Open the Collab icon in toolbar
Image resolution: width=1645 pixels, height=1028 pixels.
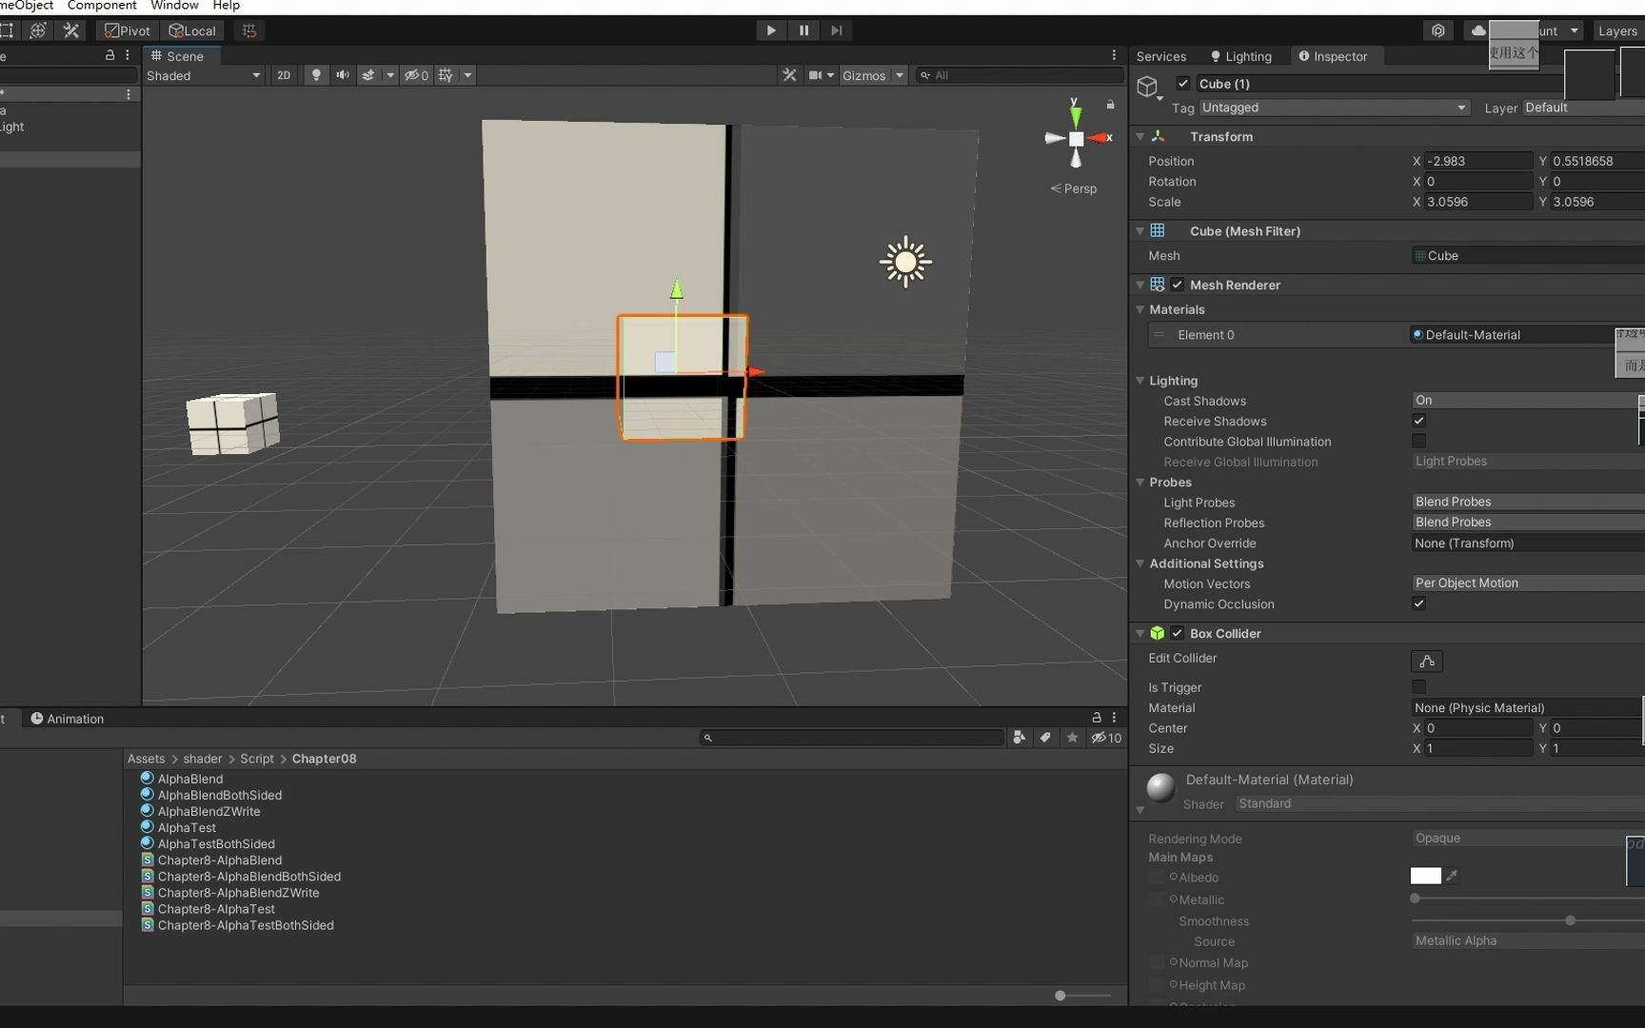pos(1437,30)
